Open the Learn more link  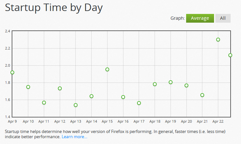point(74,137)
